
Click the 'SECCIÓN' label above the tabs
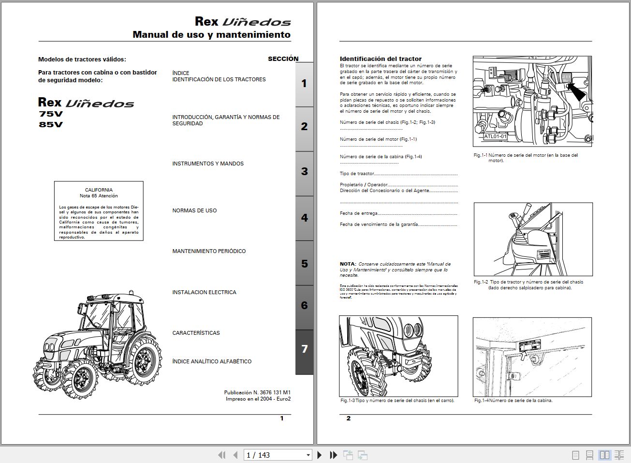[283, 59]
